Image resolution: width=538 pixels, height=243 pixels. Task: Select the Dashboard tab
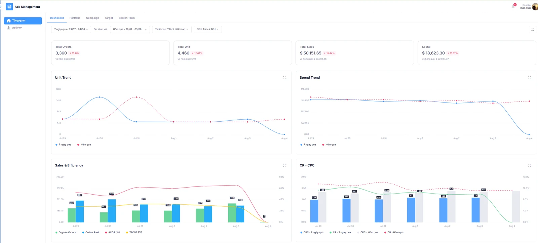pyautogui.click(x=57, y=18)
